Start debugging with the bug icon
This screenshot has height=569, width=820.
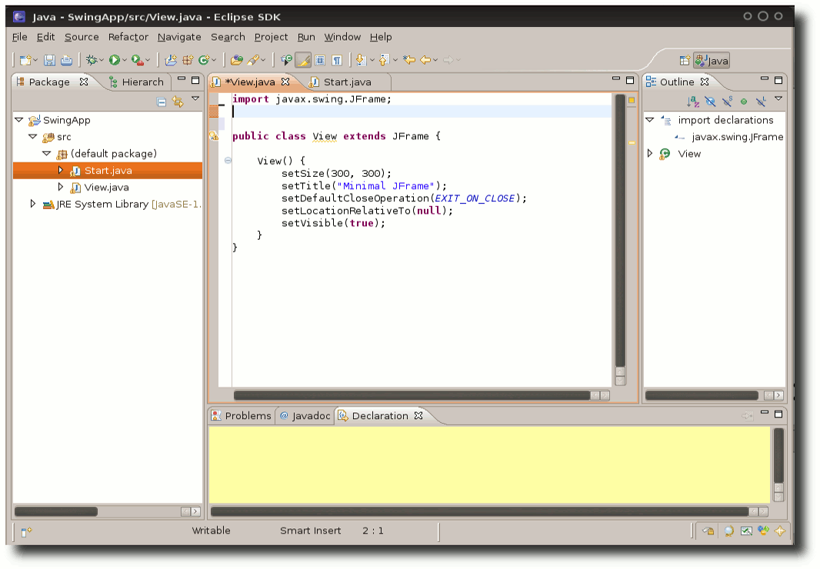(x=92, y=60)
